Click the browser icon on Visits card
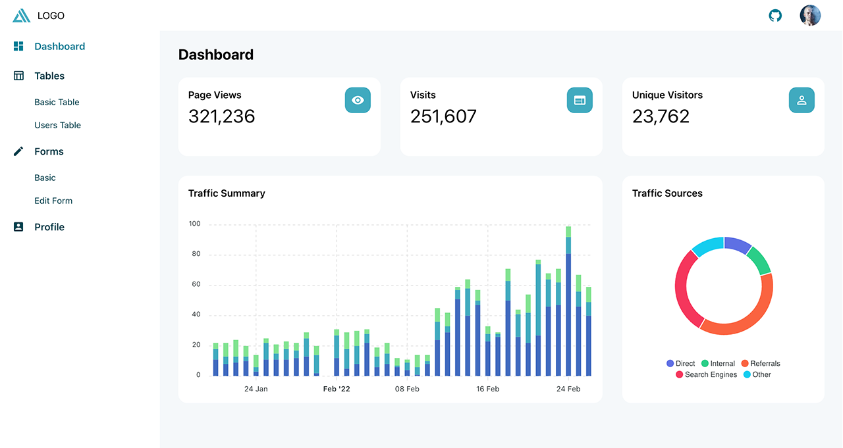The image size is (843, 448). click(580, 100)
